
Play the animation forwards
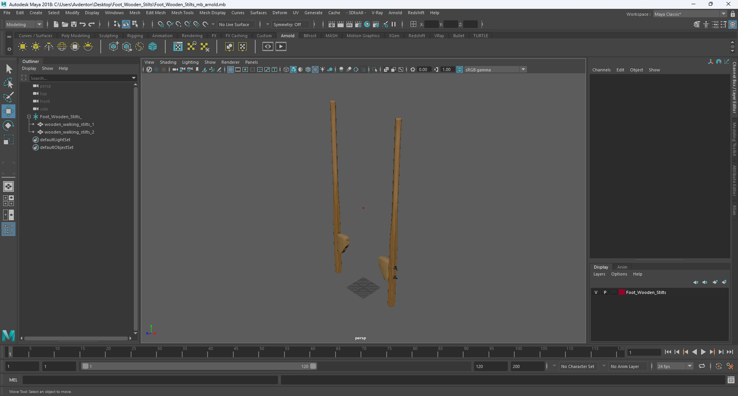(x=703, y=352)
